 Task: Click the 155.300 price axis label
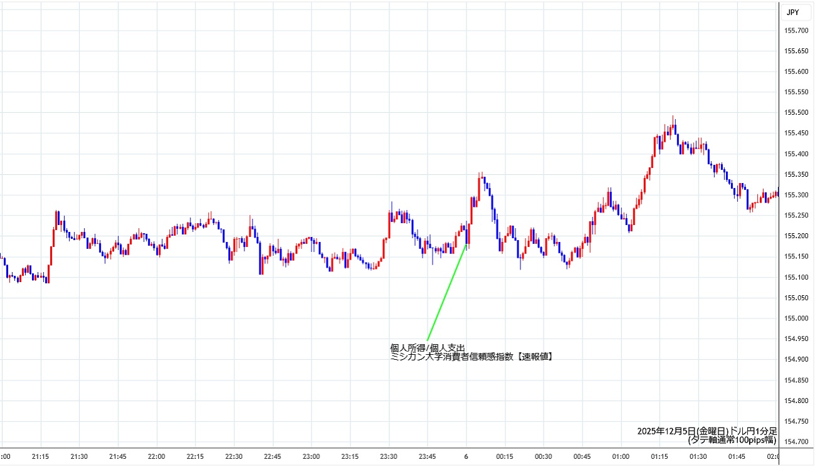point(797,195)
